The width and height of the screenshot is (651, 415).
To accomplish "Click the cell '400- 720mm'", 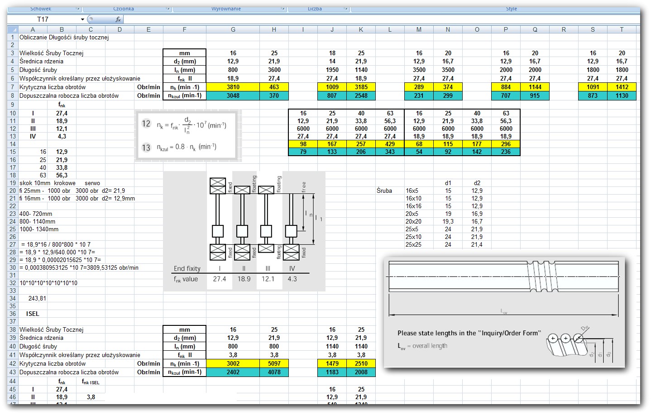I will click(x=36, y=214).
